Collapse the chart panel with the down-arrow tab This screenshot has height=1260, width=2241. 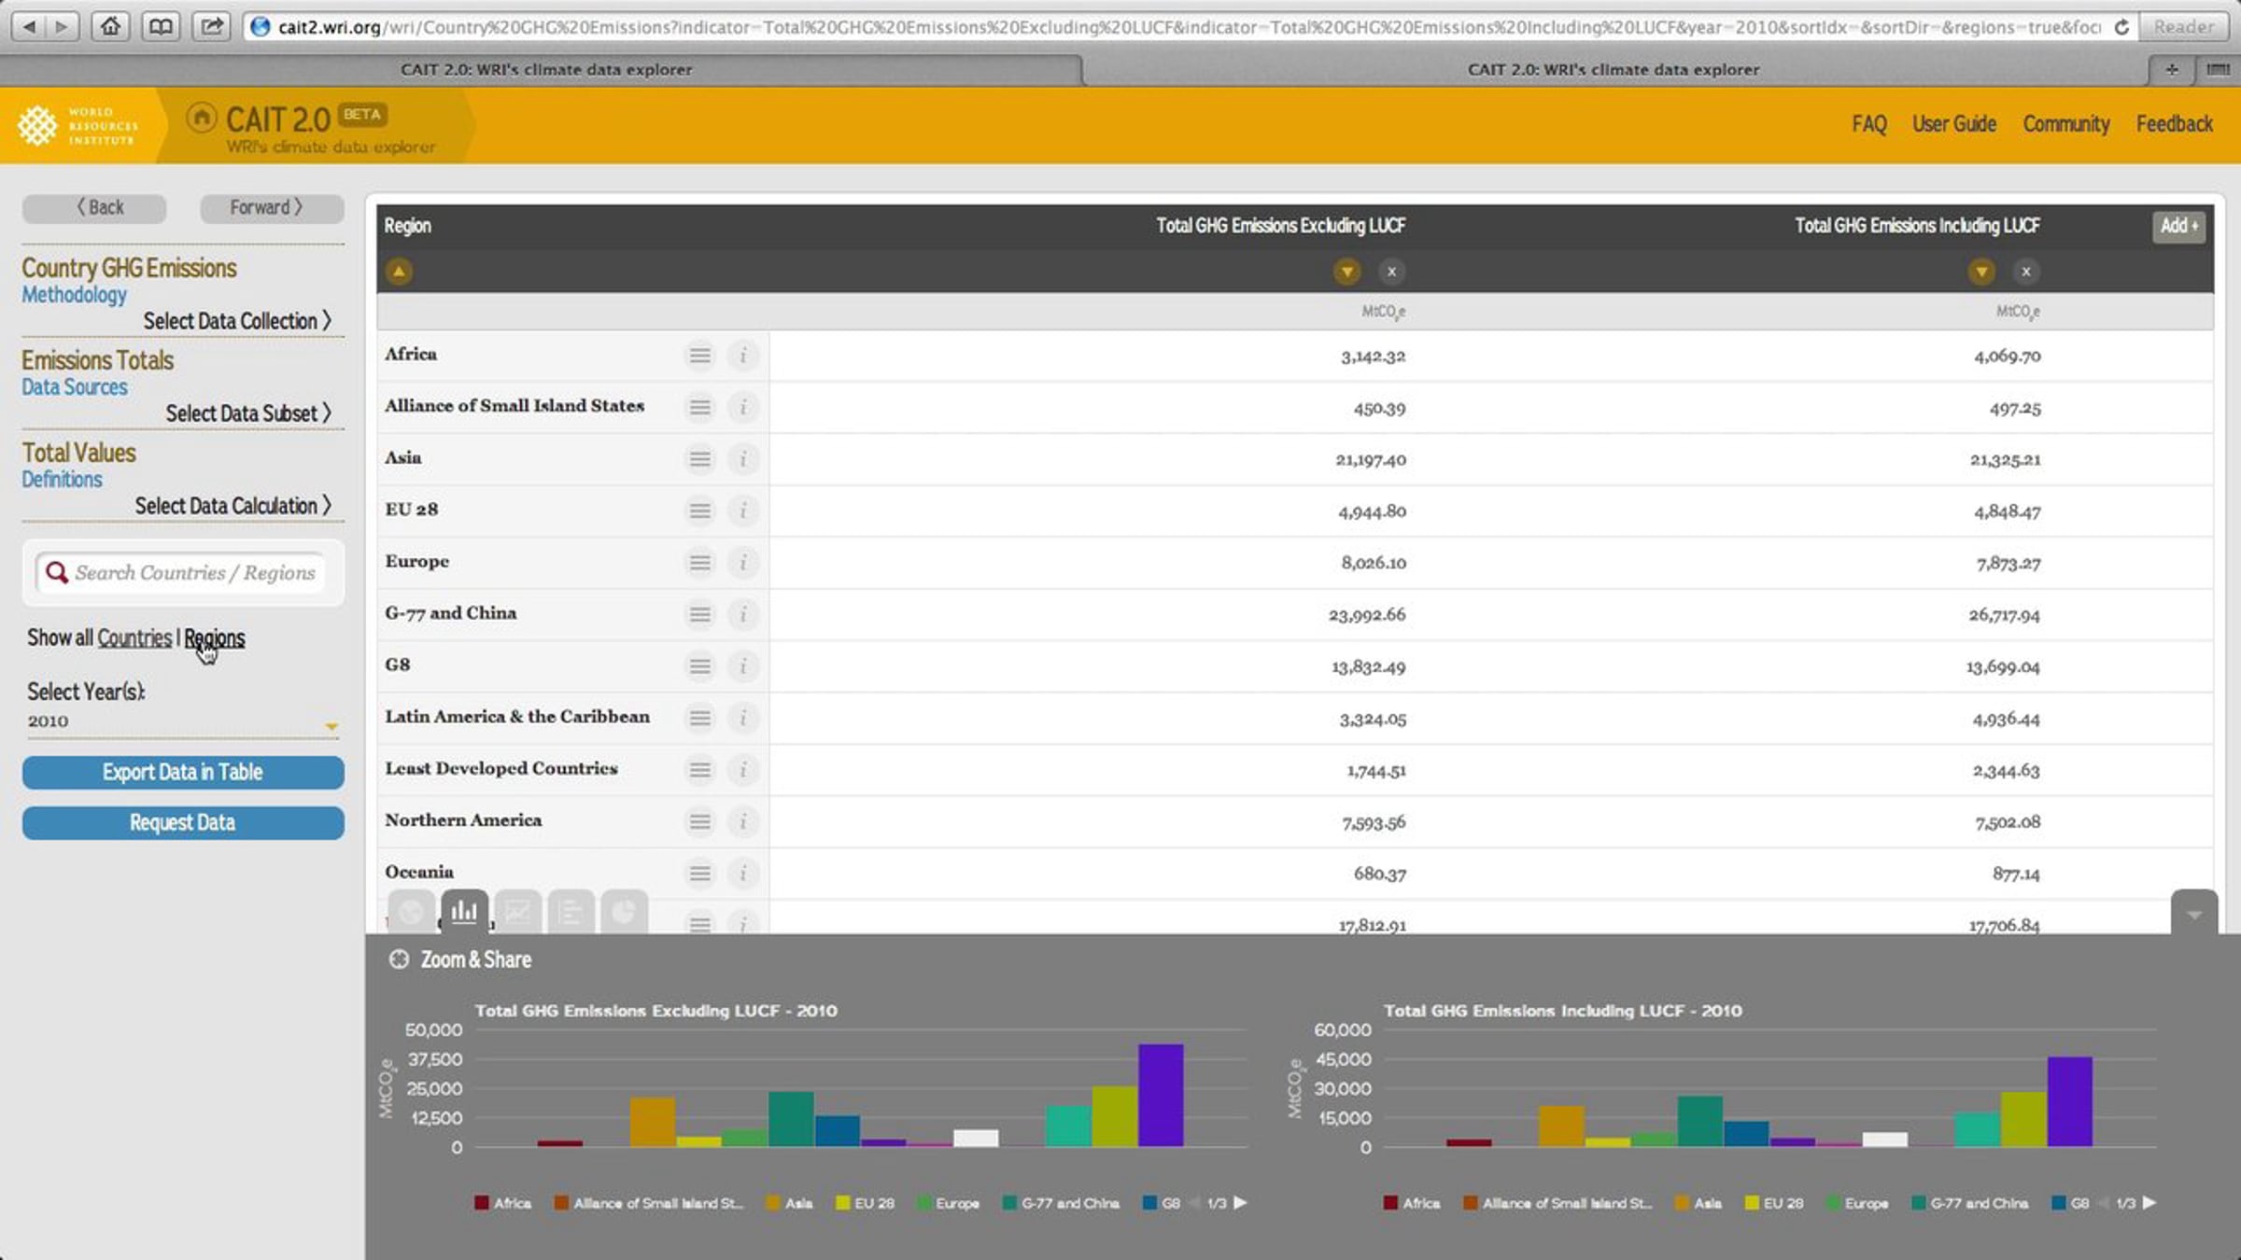tap(2194, 913)
